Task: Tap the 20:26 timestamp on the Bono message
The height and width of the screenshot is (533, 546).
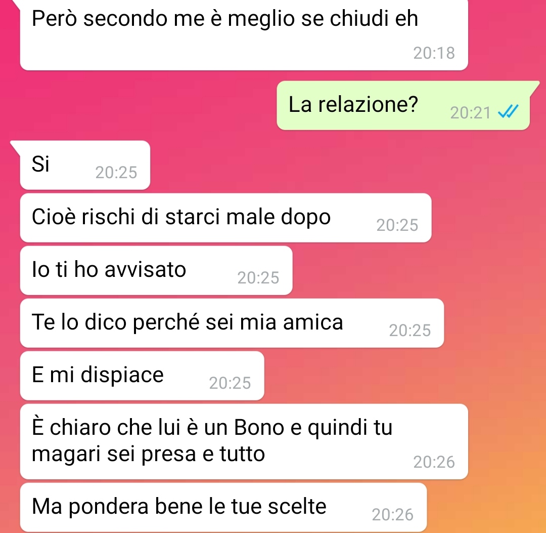Action: point(434,462)
